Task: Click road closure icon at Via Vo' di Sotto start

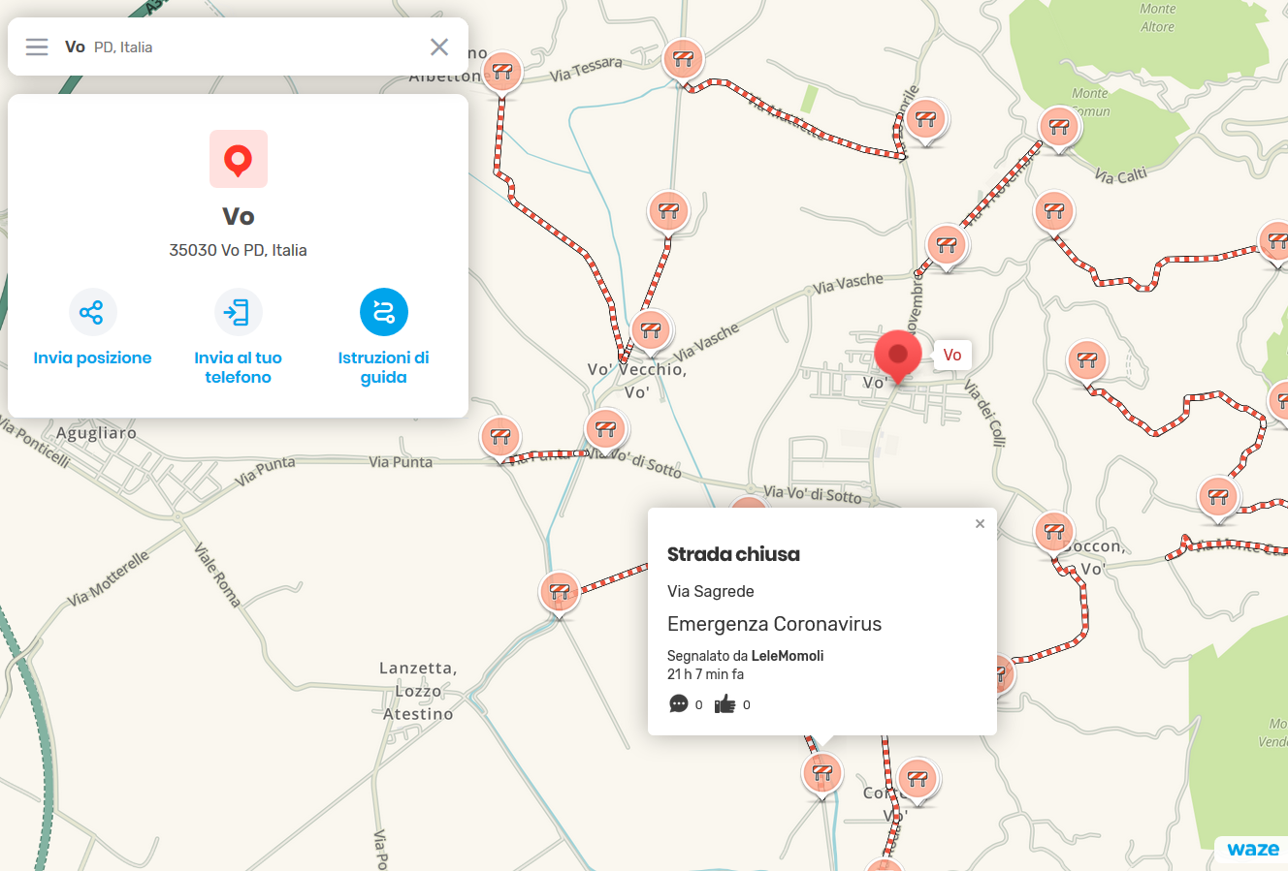Action: (605, 429)
